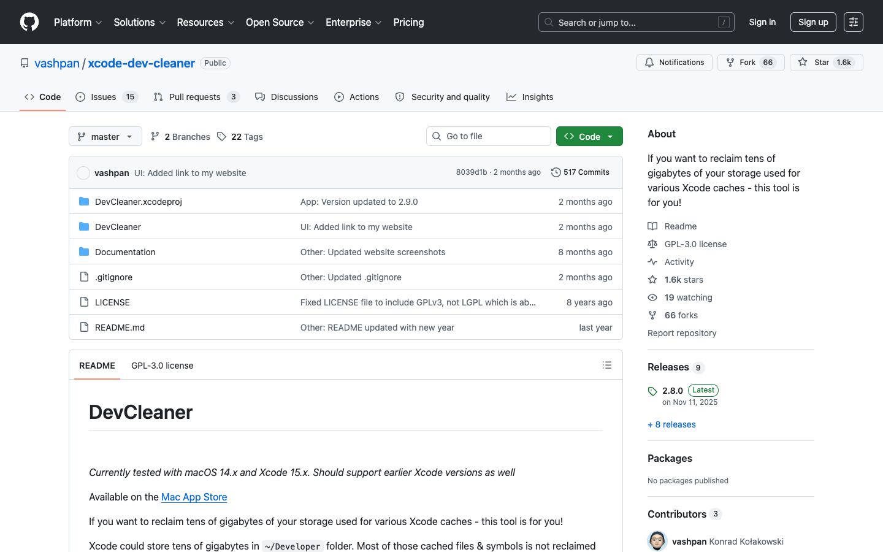The image size is (883, 552).
Task: Click the vashpan avatar in commit row
Action: pyautogui.click(x=83, y=173)
